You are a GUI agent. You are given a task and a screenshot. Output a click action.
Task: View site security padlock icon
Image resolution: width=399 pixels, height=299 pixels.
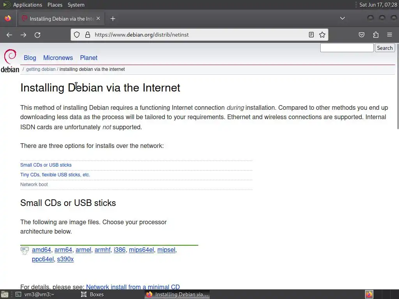[88, 35]
